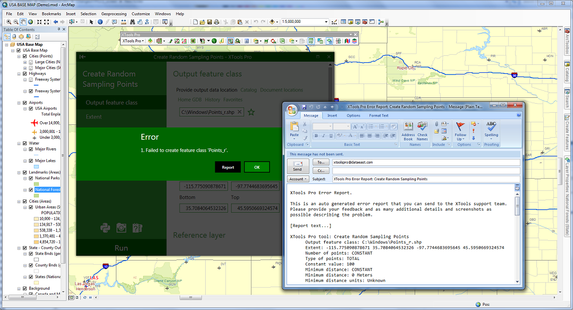The height and width of the screenshot is (310, 573).
Task: Toggle Urban Areas layer checkbox
Action: (x=31, y=207)
